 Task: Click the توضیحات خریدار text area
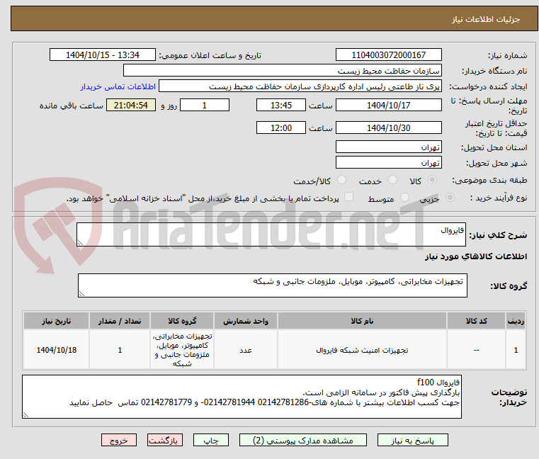242,397
